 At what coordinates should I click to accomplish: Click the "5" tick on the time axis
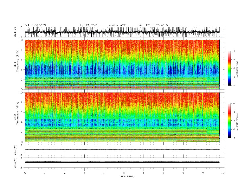point(124,173)
